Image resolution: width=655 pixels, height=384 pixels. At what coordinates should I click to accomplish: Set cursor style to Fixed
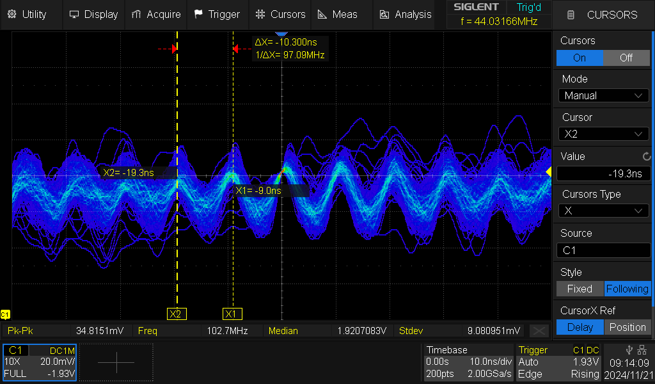coord(580,289)
